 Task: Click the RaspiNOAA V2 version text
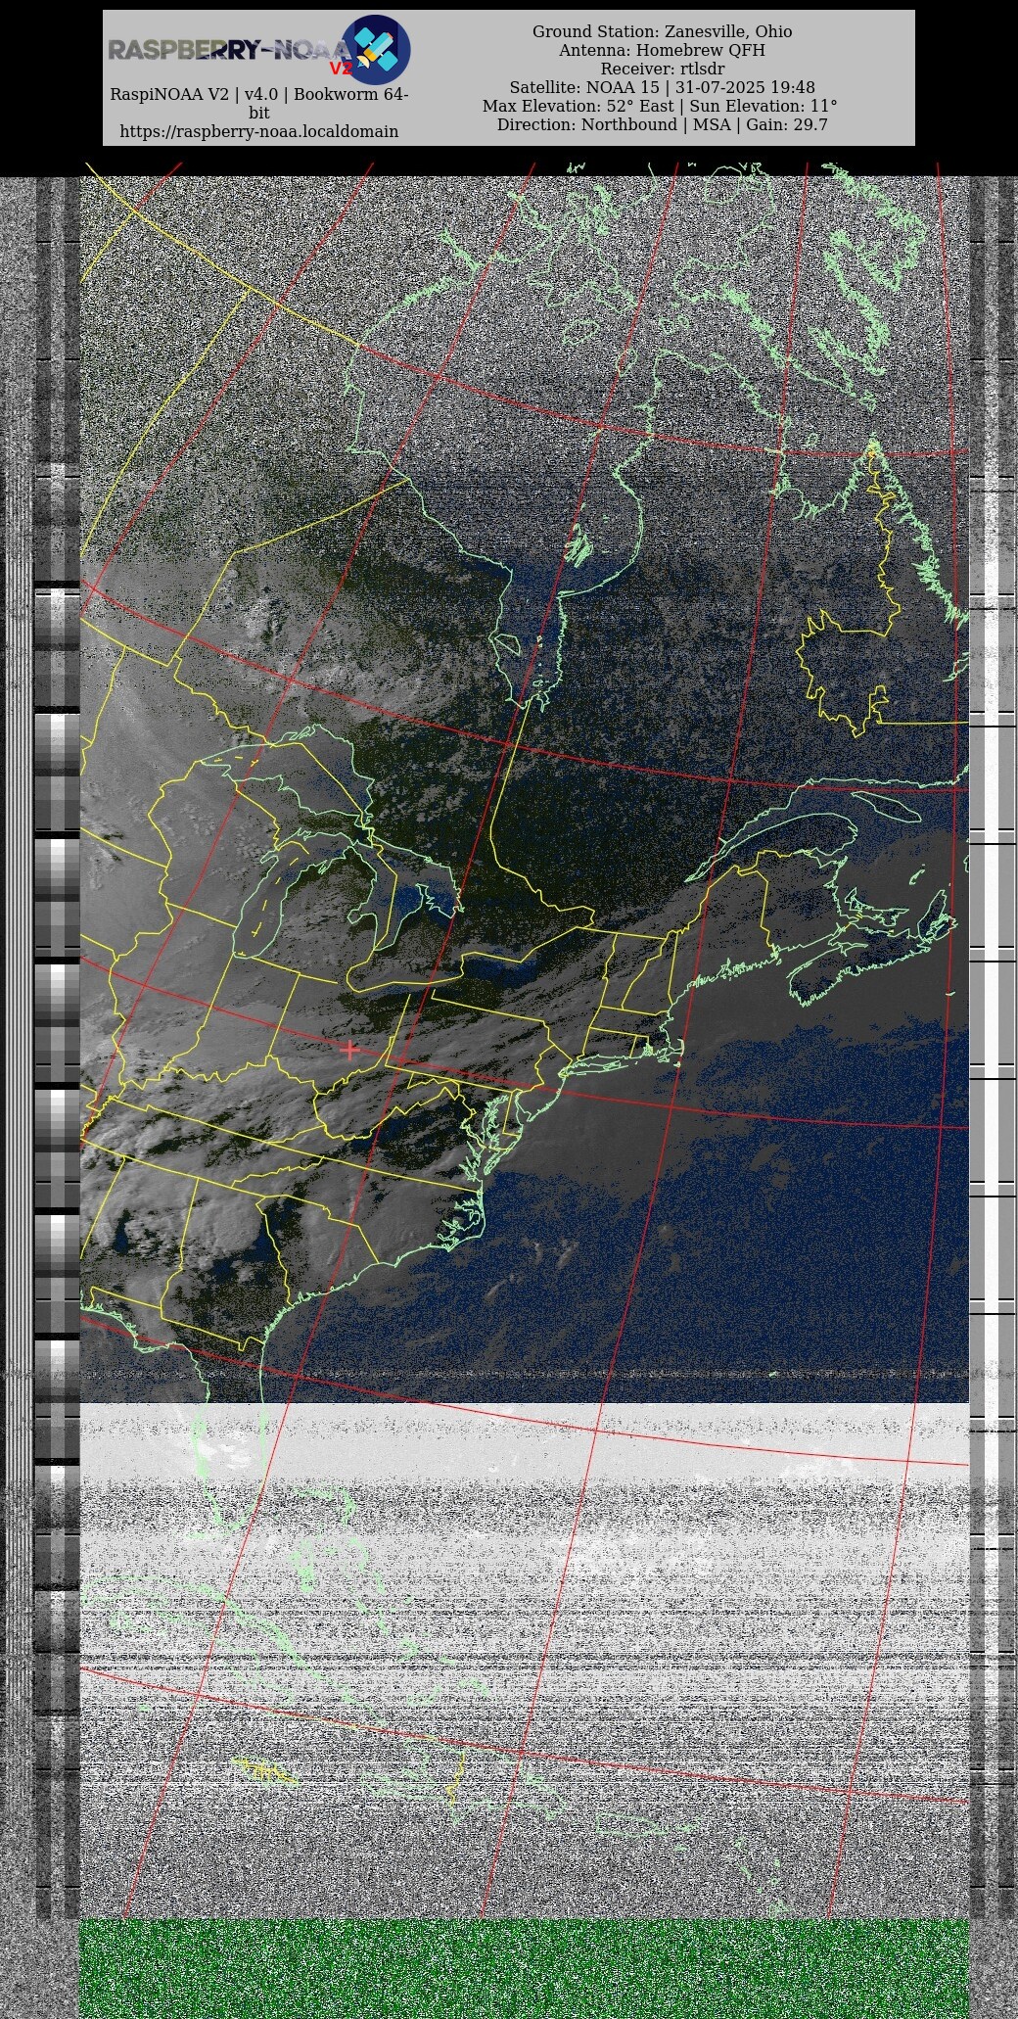(258, 95)
